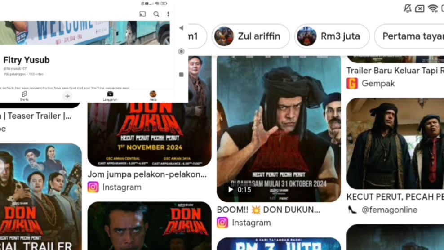Tap the Android home circle button
Image resolution: width=444 pixels, height=250 pixels.
(181, 51)
